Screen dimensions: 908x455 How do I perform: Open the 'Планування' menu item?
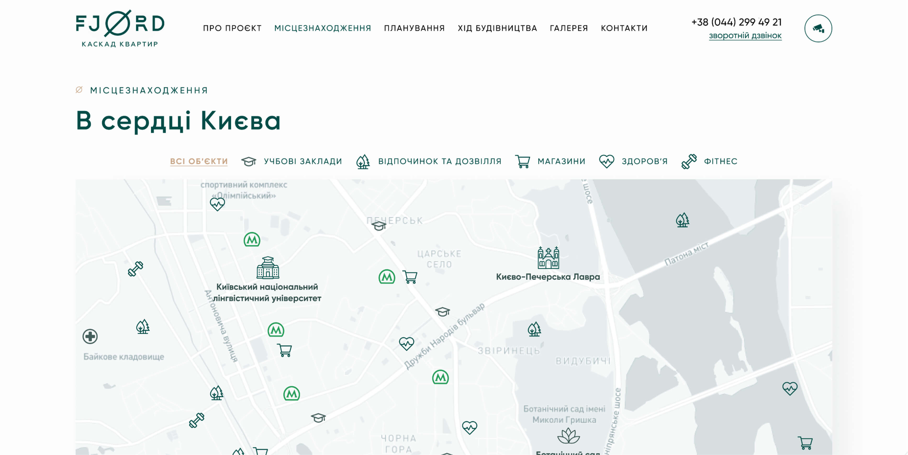(414, 28)
